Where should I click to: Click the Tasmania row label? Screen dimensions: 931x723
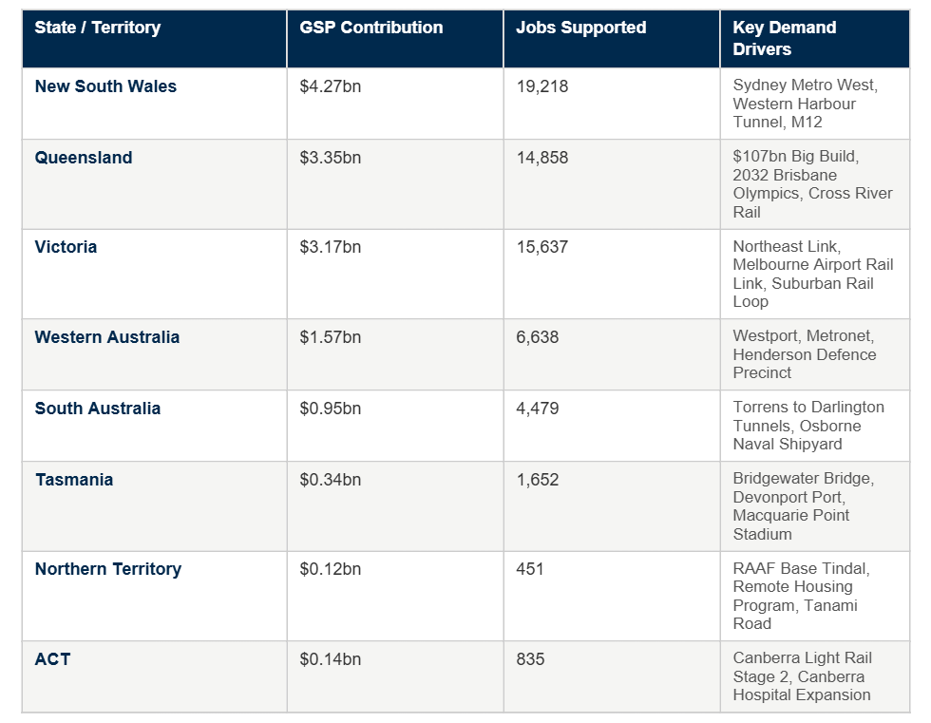tap(74, 480)
